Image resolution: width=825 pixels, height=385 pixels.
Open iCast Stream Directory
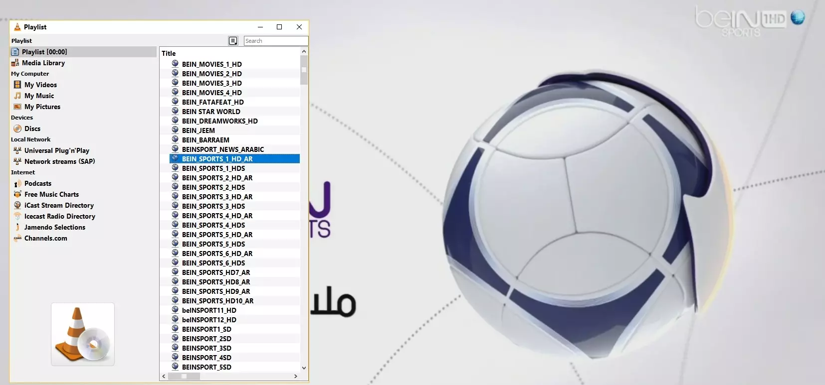(59, 205)
